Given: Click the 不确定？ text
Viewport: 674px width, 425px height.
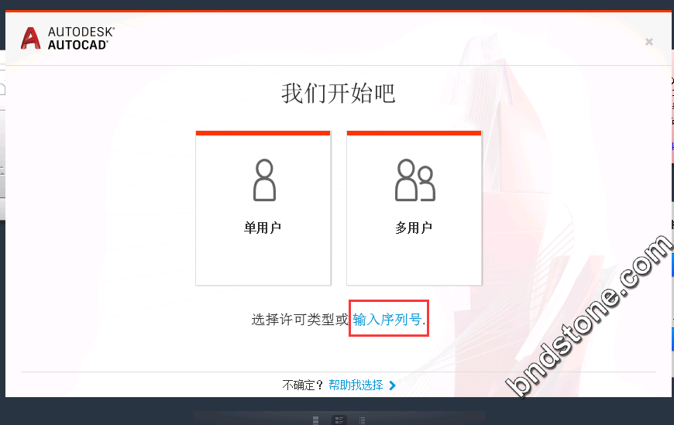Looking at the screenshot, I should (303, 385).
